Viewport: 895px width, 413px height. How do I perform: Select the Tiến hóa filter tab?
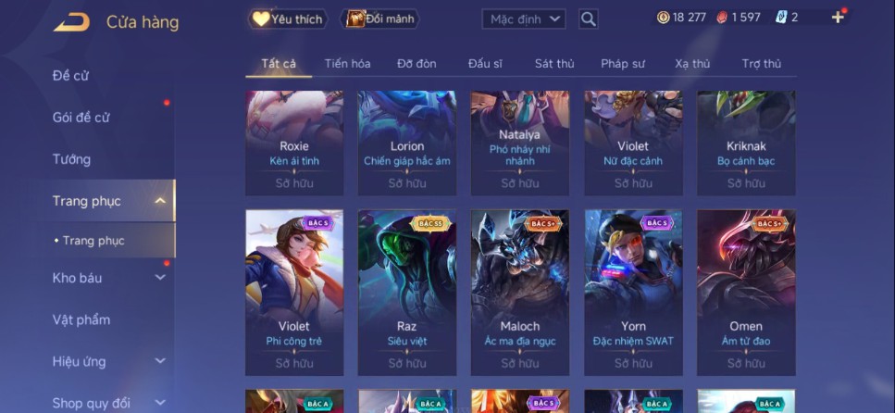(348, 63)
